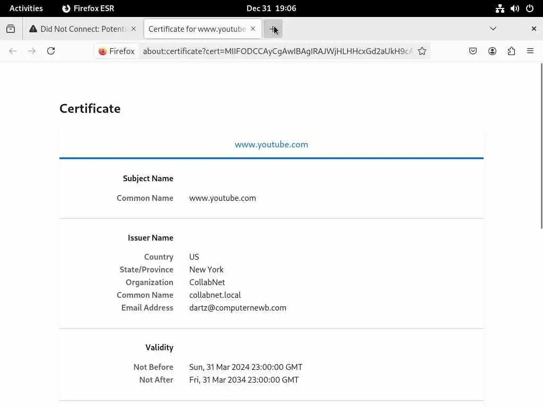Switch to 'Did Not Connect: Potential' tab
543x407 pixels.
[x=83, y=29]
